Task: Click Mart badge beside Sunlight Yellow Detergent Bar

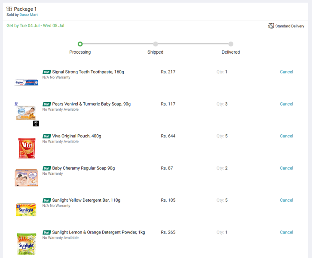Action: (47, 200)
